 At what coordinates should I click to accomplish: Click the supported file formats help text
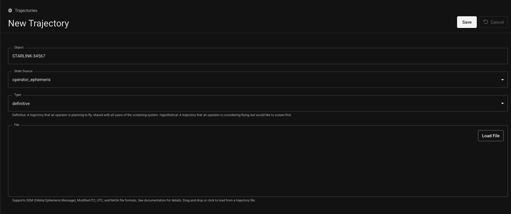click(134, 200)
